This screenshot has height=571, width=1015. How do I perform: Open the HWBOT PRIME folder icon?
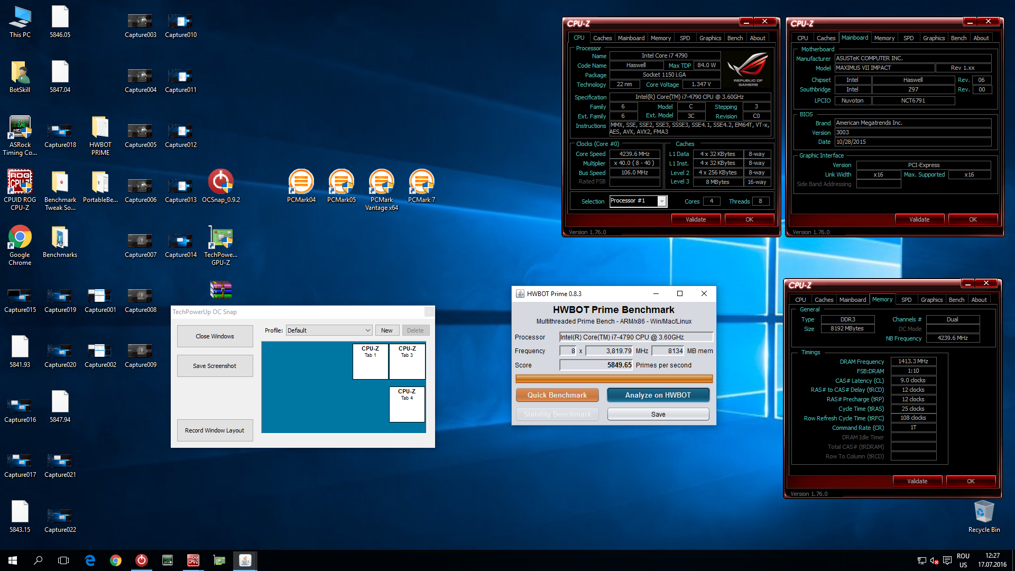[100, 136]
